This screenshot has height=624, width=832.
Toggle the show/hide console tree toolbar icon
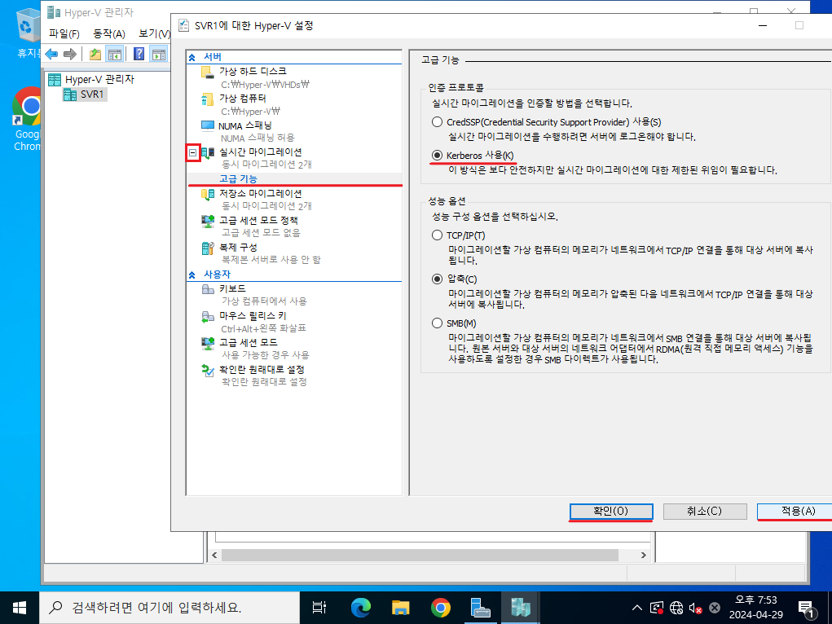[x=115, y=54]
